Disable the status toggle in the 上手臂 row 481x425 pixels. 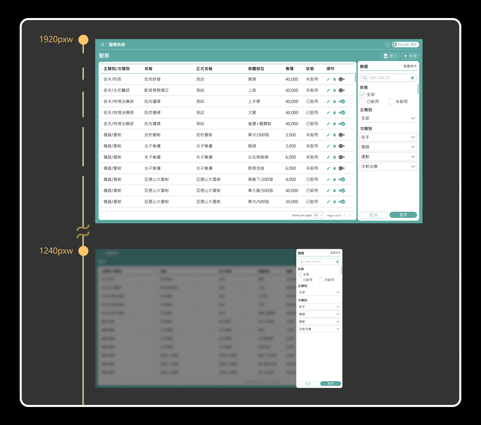(342, 102)
